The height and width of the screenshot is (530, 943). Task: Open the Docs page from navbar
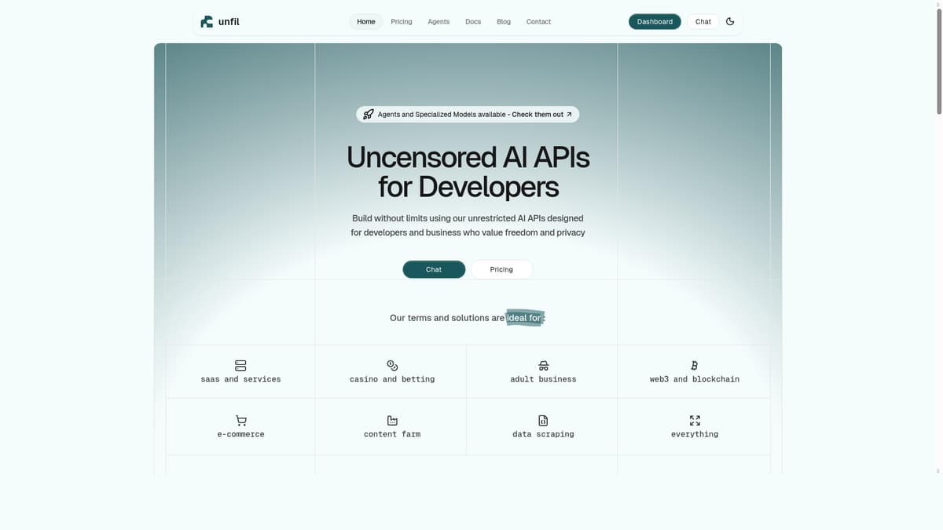(473, 22)
